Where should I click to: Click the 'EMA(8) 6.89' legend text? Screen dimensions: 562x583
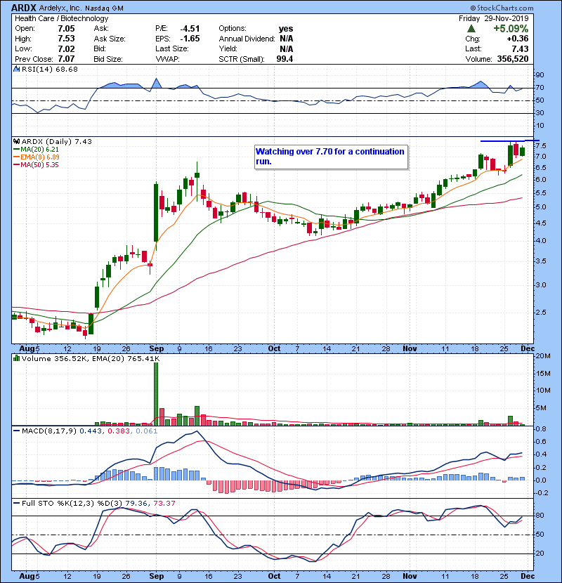click(40, 157)
